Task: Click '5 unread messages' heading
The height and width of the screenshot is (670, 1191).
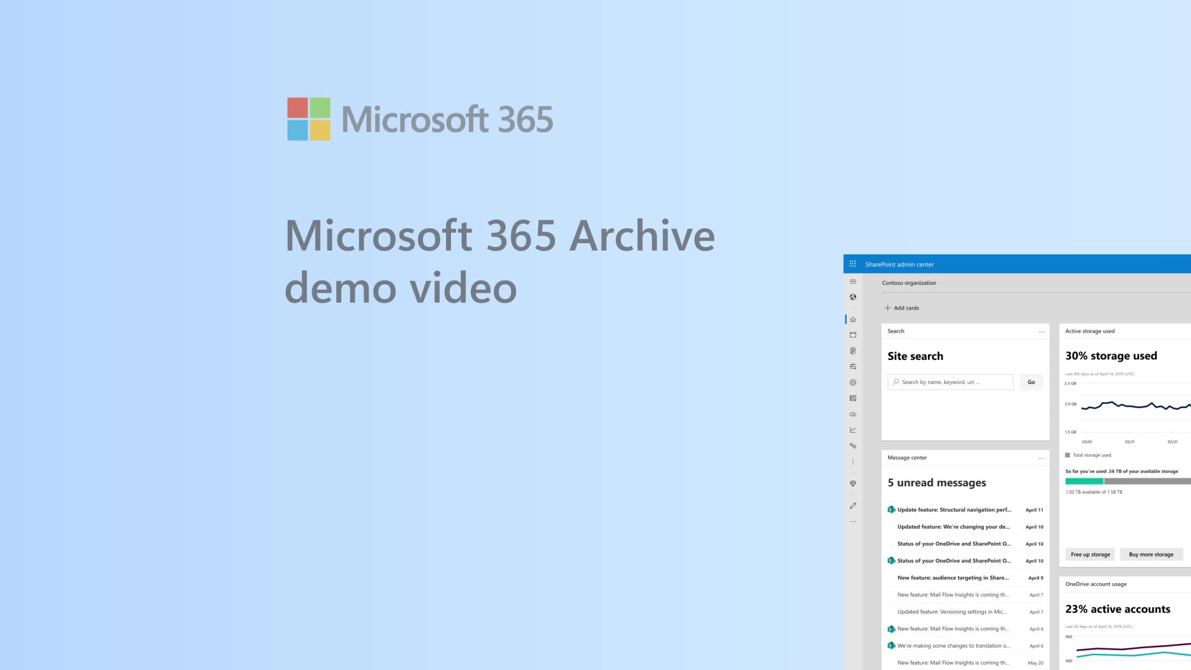Action: [x=937, y=483]
